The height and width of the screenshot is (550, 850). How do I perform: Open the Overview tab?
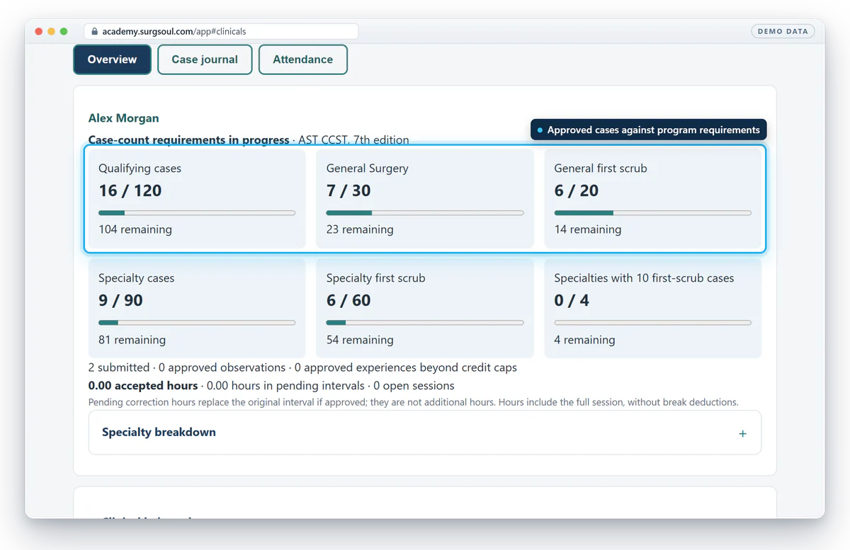click(112, 59)
